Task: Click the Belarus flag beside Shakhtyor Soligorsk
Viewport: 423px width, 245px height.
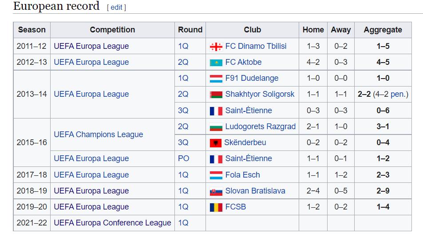Action: [216, 95]
